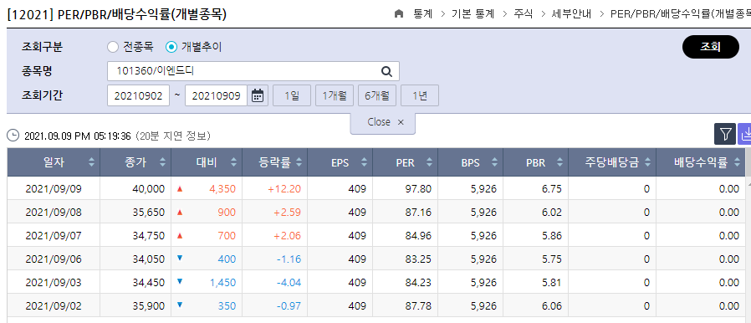This screenshot has width=751, height=323.
Task: Click the home icon in breadcrumb
Action: [x=398, y=14]
